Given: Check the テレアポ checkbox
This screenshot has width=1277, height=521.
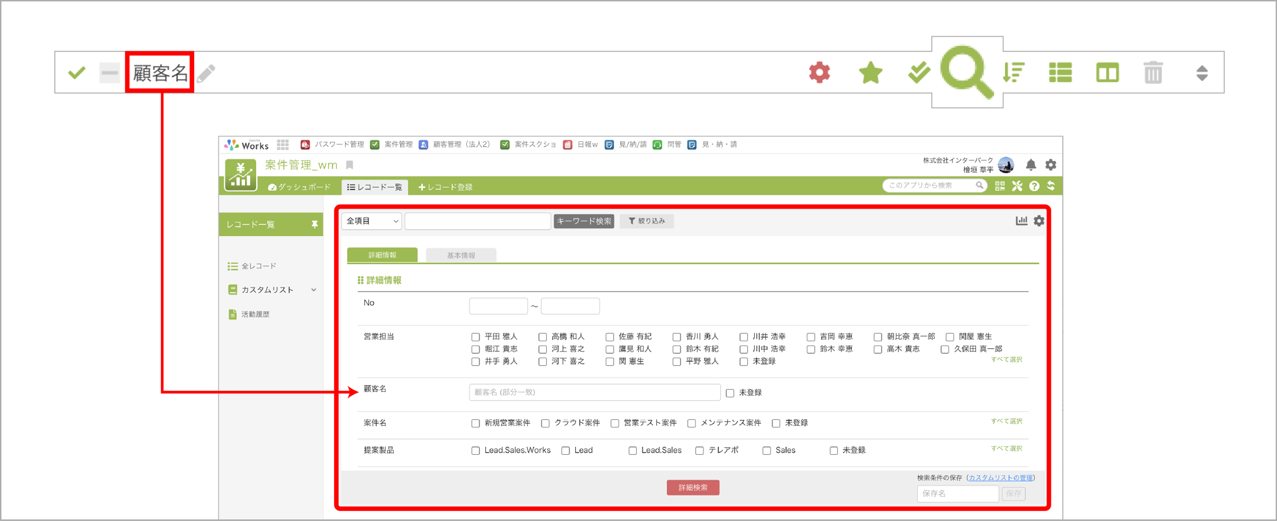Looking at the screenshot, I should pyautogui.click(x=699, y=451).
